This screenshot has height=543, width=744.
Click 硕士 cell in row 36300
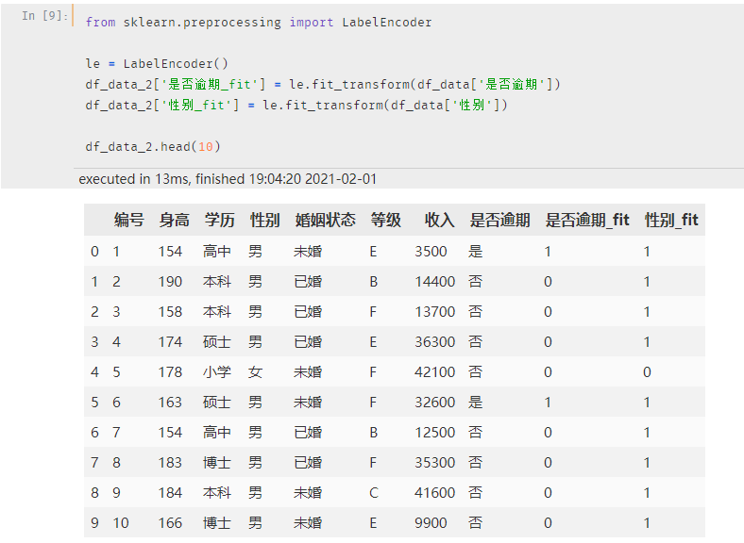click(x=217, y=341)
